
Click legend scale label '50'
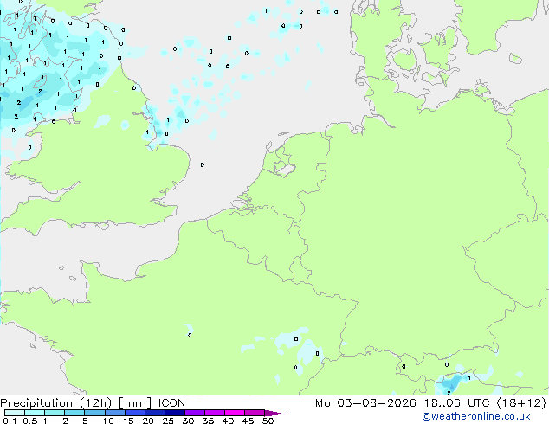point(268,421)
